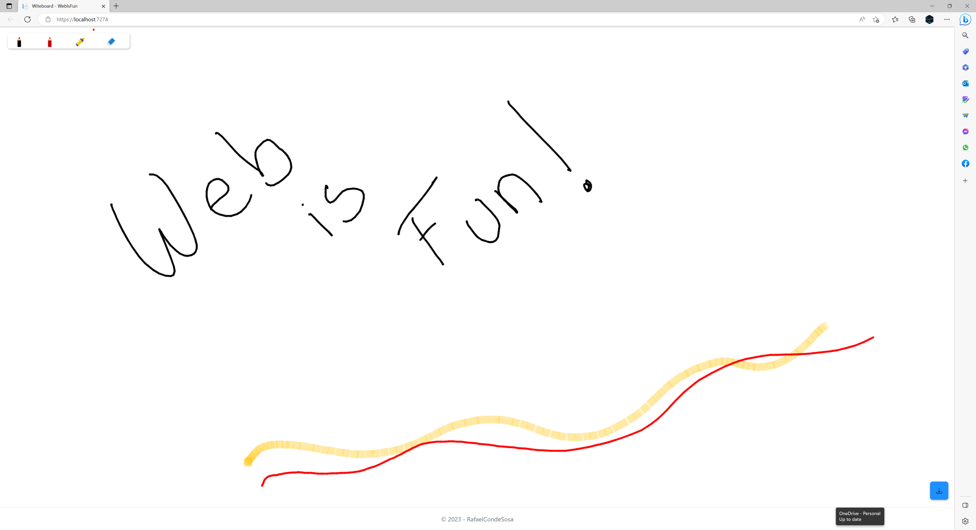The image size is (976, 530).
Task: Open the Designer pen sidebar icon
Action: pyautogui.click(x=965, y=100)
